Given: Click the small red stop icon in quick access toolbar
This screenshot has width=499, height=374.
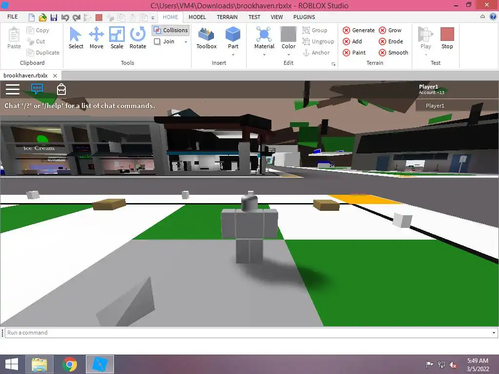Looking at the screenshot, I should click(99, 17).
